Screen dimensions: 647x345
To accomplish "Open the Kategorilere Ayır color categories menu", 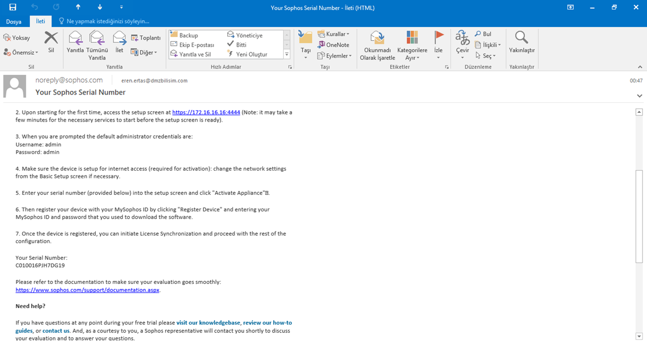I will (412, 46).
